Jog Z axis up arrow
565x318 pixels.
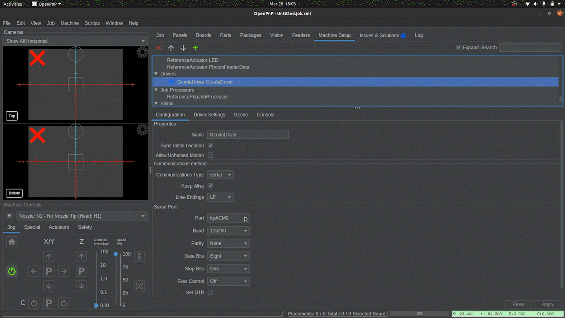[x=82, y=256]
